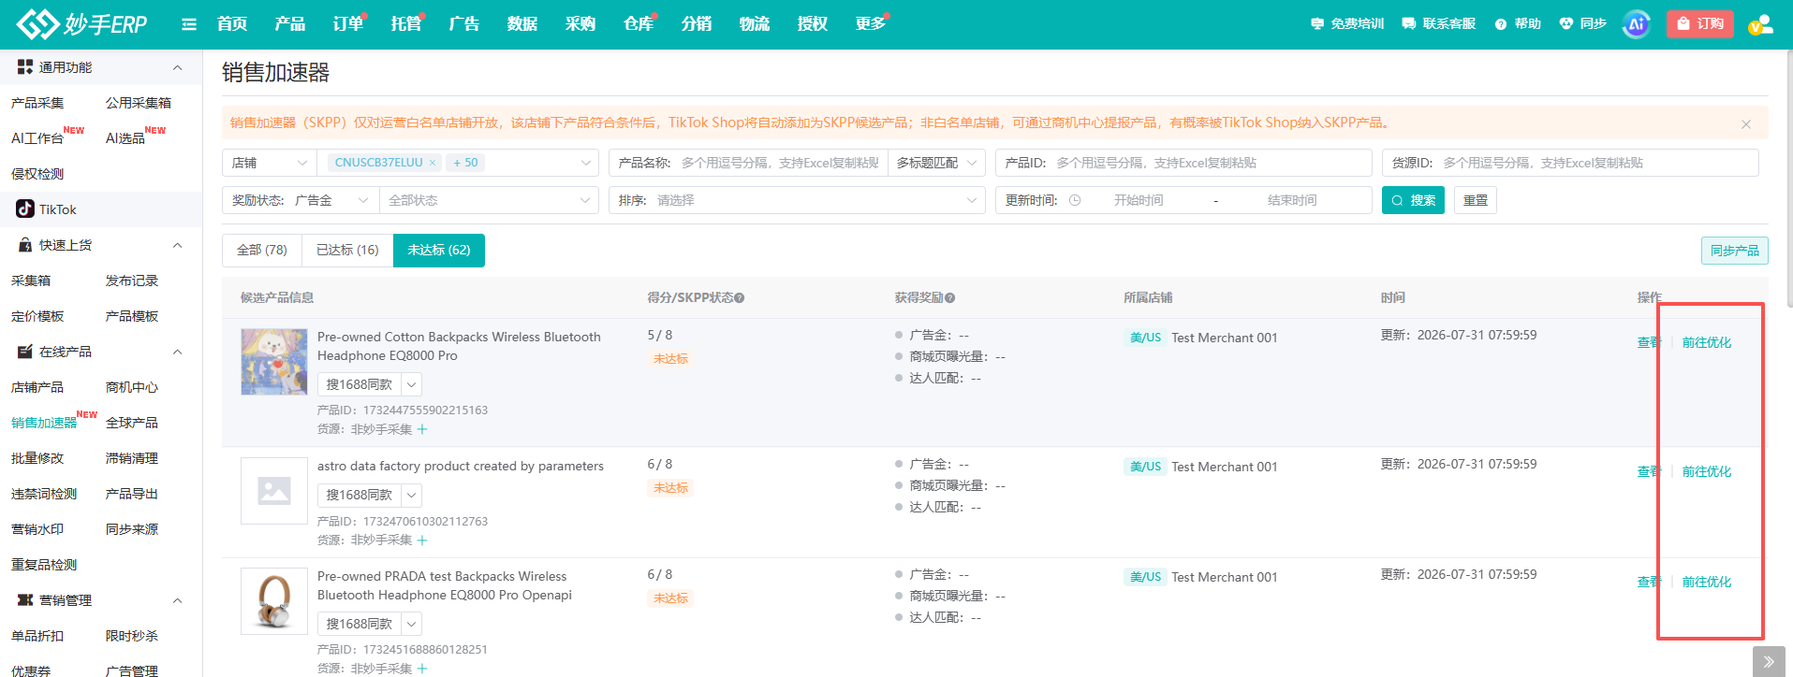
Task: Open the 更多 top menu
Action: (871, 24)
